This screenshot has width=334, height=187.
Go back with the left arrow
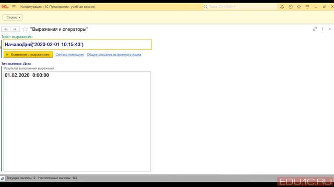(x=6, y=29)
